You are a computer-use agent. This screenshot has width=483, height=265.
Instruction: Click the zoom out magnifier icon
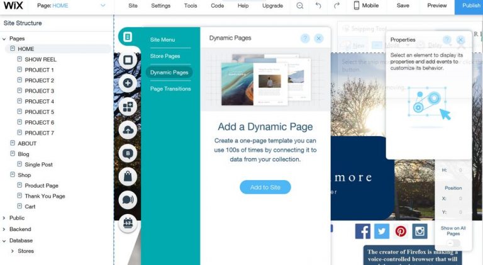(x=300, y=6)
